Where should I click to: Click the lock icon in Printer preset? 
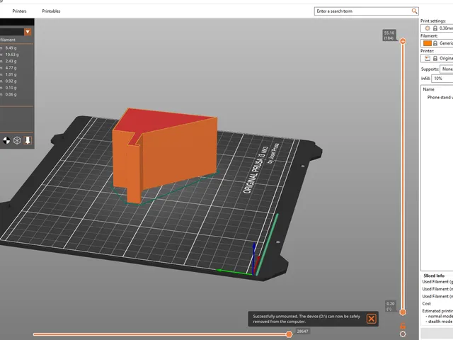(x=435, y=58)
